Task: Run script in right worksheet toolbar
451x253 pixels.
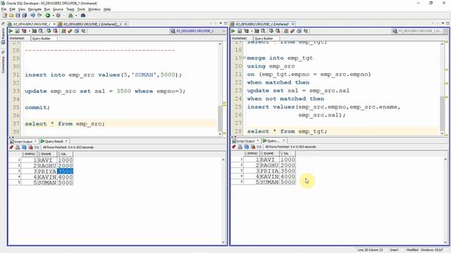Action: (x=240, y=31)
